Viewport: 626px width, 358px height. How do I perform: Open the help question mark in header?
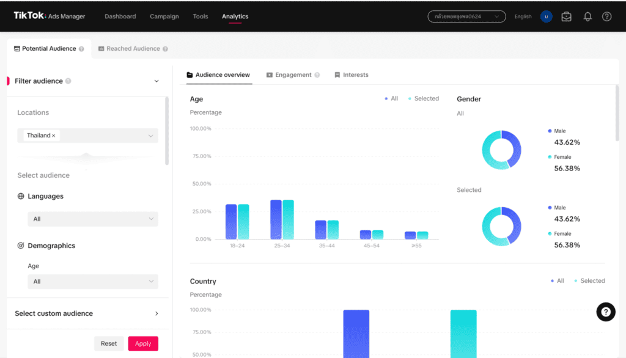(x=606, y=16)
